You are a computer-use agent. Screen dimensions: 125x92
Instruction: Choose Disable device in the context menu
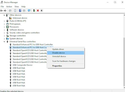tap(66, 53)
